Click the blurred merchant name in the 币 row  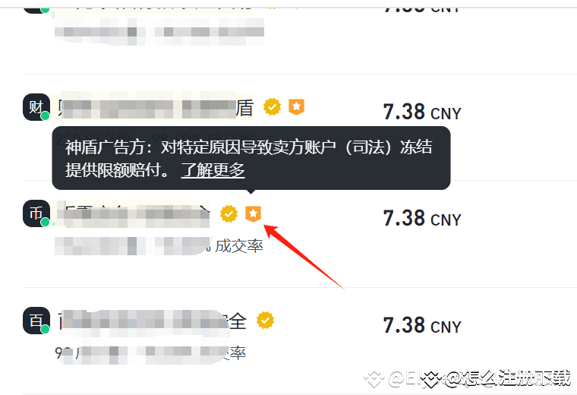coord(133,214)
